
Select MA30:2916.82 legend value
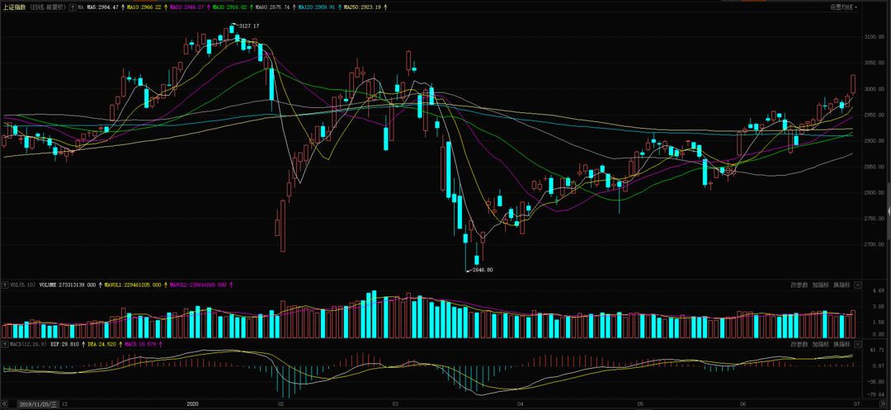229,7
